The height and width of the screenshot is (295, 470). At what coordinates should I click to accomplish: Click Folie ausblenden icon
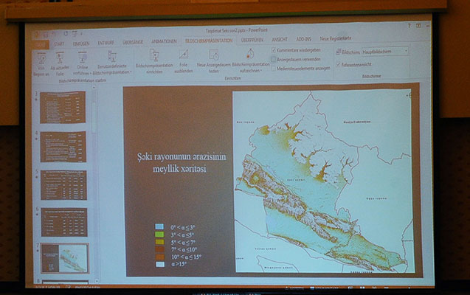[x=183, y=55]
